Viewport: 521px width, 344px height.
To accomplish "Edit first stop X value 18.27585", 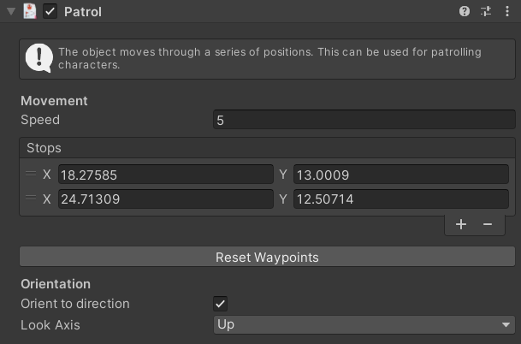I will pos(165,175).
